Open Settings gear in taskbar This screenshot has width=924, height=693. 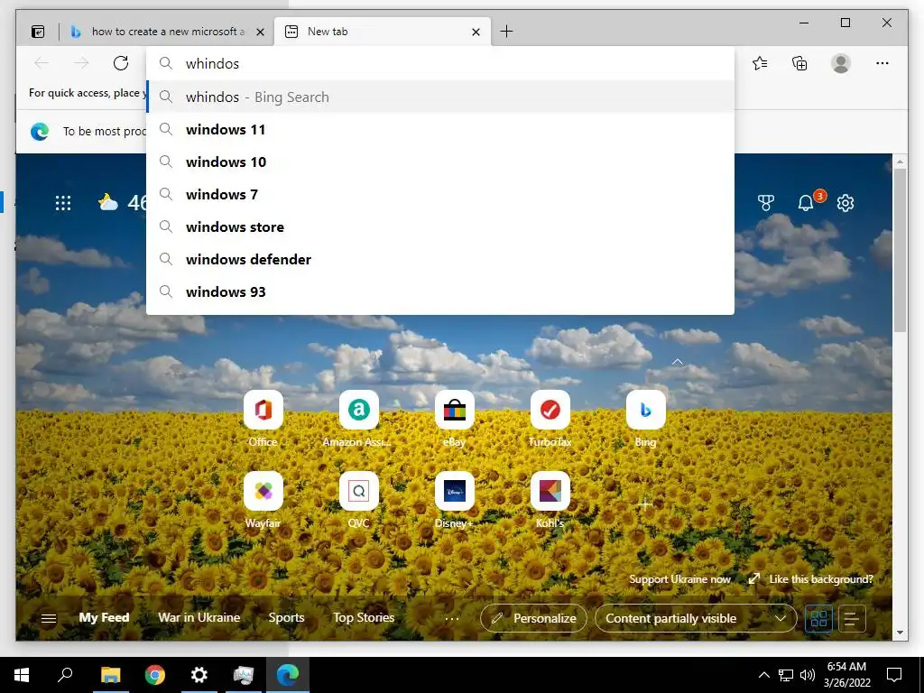[199, 675]
